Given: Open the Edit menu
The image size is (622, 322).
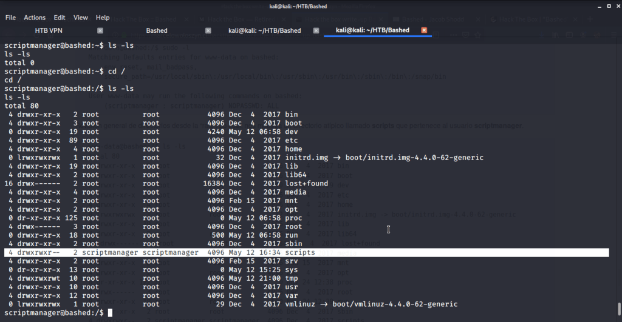Looking at the screenshot, I should [60, 18].
